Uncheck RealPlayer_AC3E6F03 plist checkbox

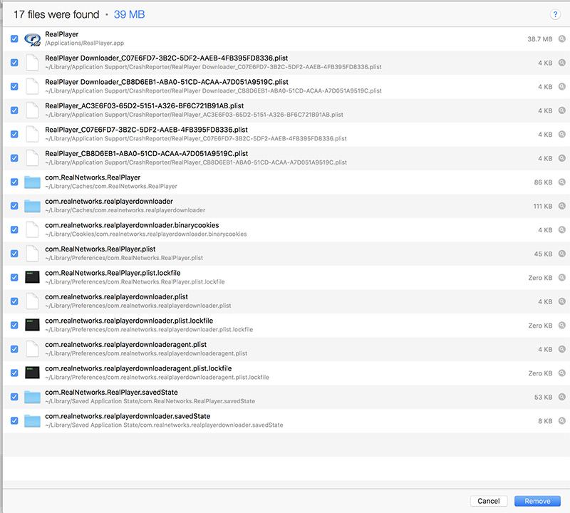(14, 110)
